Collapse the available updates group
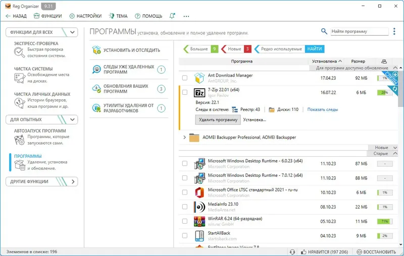The width and height of the screenshot is (404, 256). point(395,68)
